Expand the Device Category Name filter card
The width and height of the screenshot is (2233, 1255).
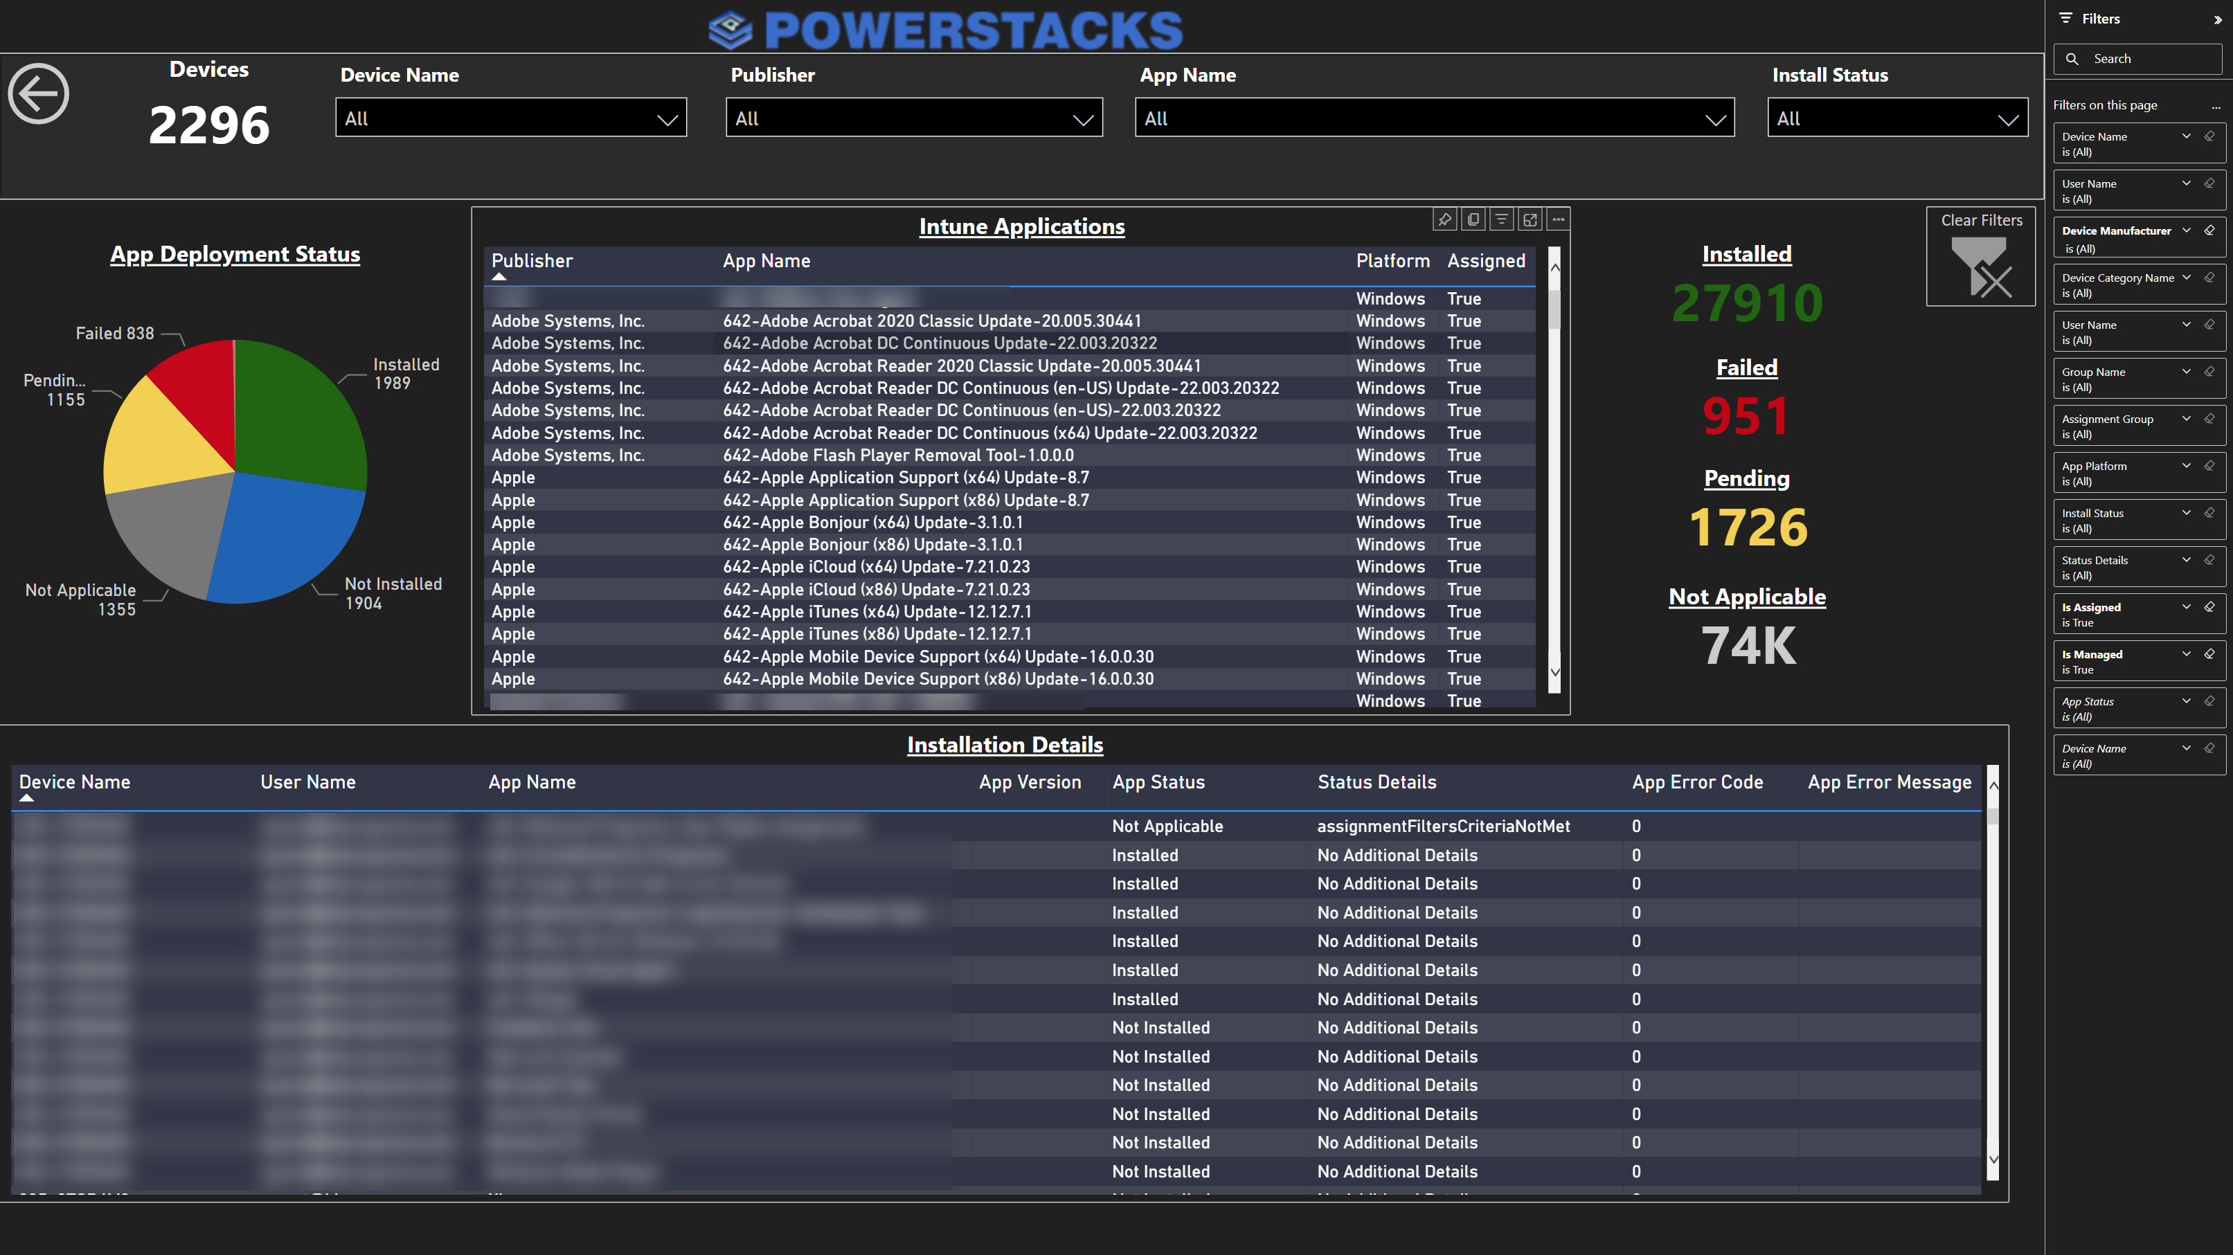pos(2186,278)
